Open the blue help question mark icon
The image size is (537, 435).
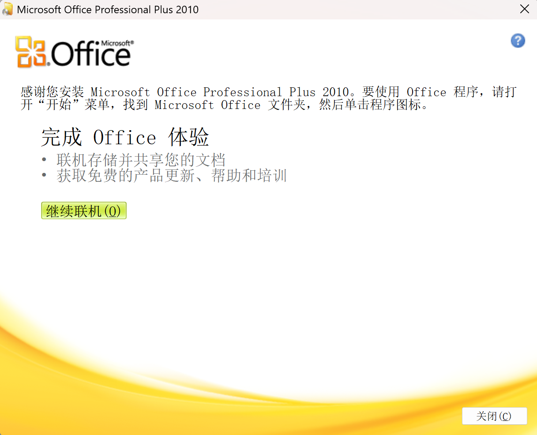tap(518, 41)
